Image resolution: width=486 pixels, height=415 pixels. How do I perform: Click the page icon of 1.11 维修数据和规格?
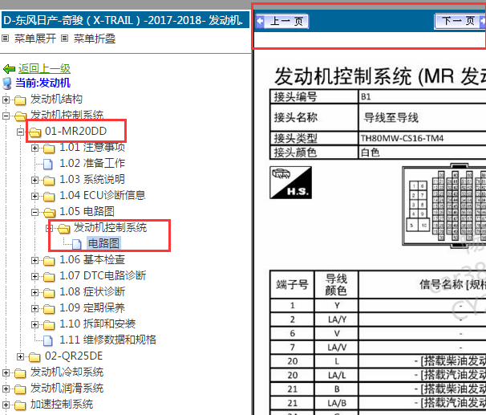[x=48, y=340]
